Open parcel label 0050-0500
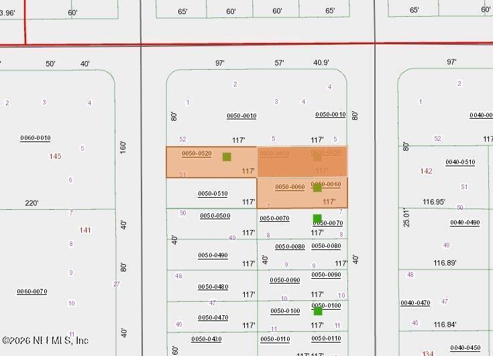Screen dimensions: 493x356 pos(215,216)
